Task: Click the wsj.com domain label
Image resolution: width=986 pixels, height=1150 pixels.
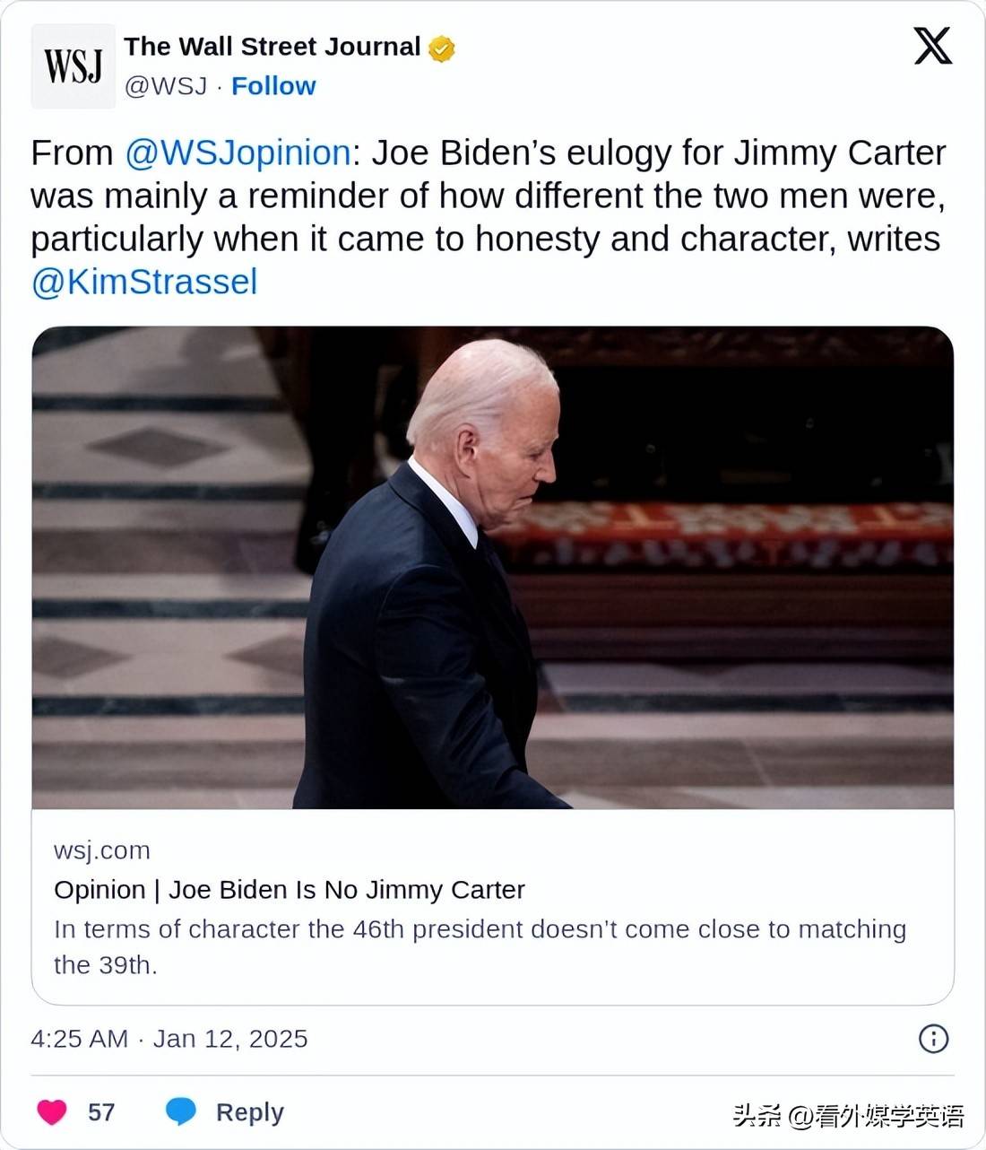Action: click(x=102, y=850)
